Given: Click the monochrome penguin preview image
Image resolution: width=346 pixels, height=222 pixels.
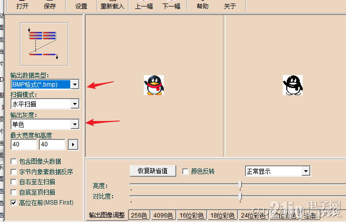Looking at the screenshot, I should pyautogui.click(x=293, y=85).
